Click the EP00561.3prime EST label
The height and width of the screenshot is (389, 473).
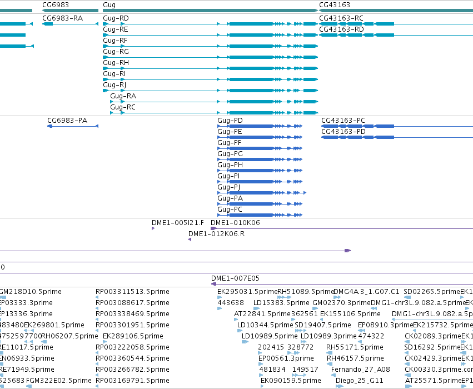click(286, 358)
